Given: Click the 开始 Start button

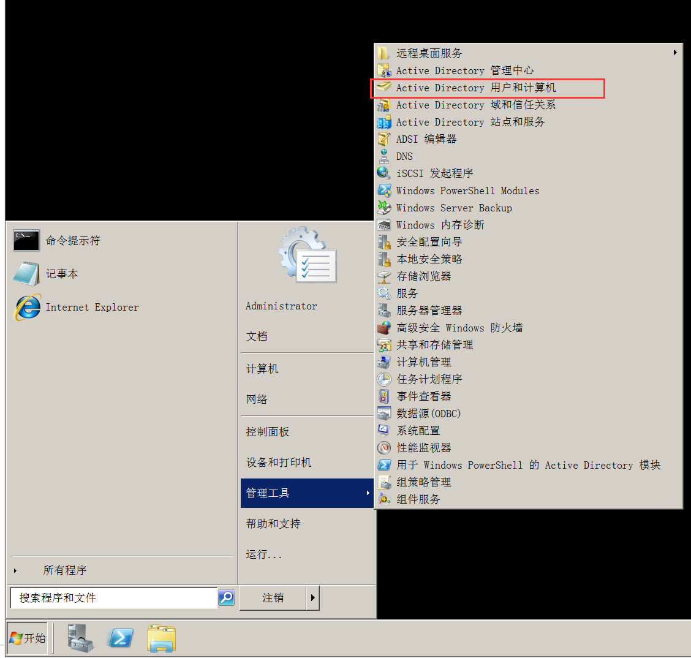Looking at the screenshot, I should coord(28,638).
